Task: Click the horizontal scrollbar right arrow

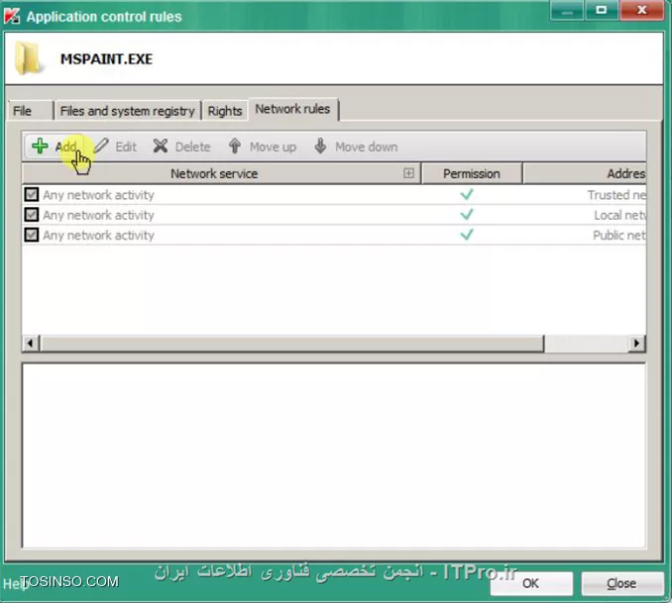Action: [x=636, y=343]
